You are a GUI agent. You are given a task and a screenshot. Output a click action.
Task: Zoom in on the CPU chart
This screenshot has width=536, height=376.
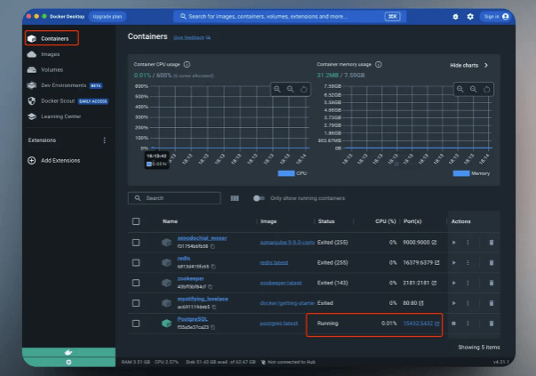pyautogui.click(x=277, y=89)
